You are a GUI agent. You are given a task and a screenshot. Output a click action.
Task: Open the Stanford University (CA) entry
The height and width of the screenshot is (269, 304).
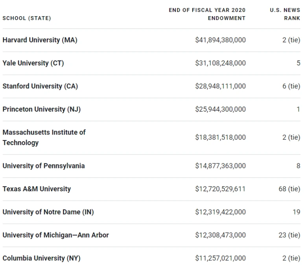click(40, 86)
